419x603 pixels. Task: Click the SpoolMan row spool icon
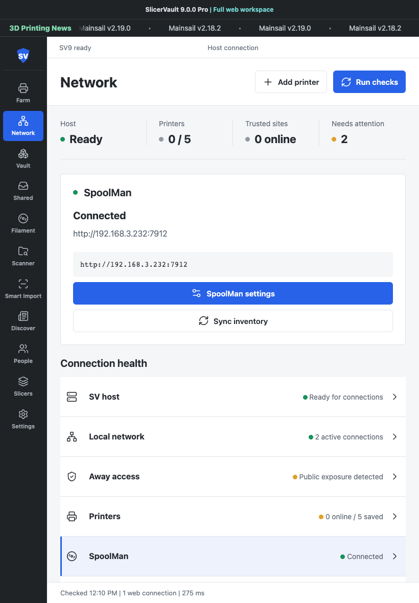(72, 556)
